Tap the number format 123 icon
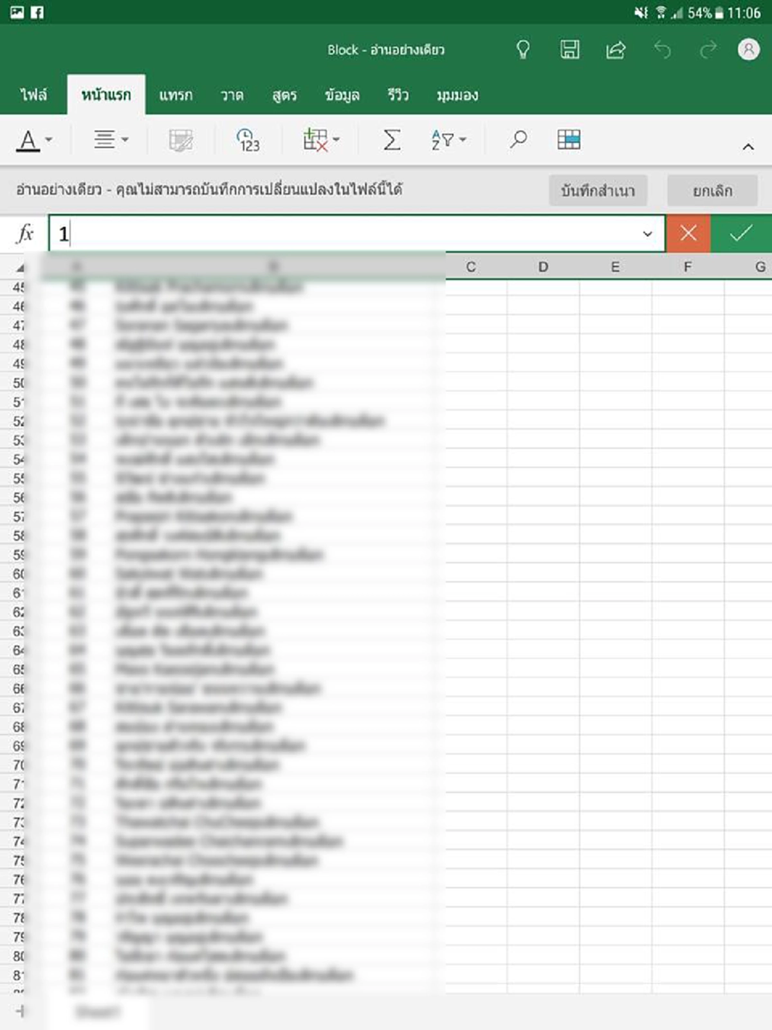Image resolution: width=772 pixels, height=1030 pixels. point(248,140)
